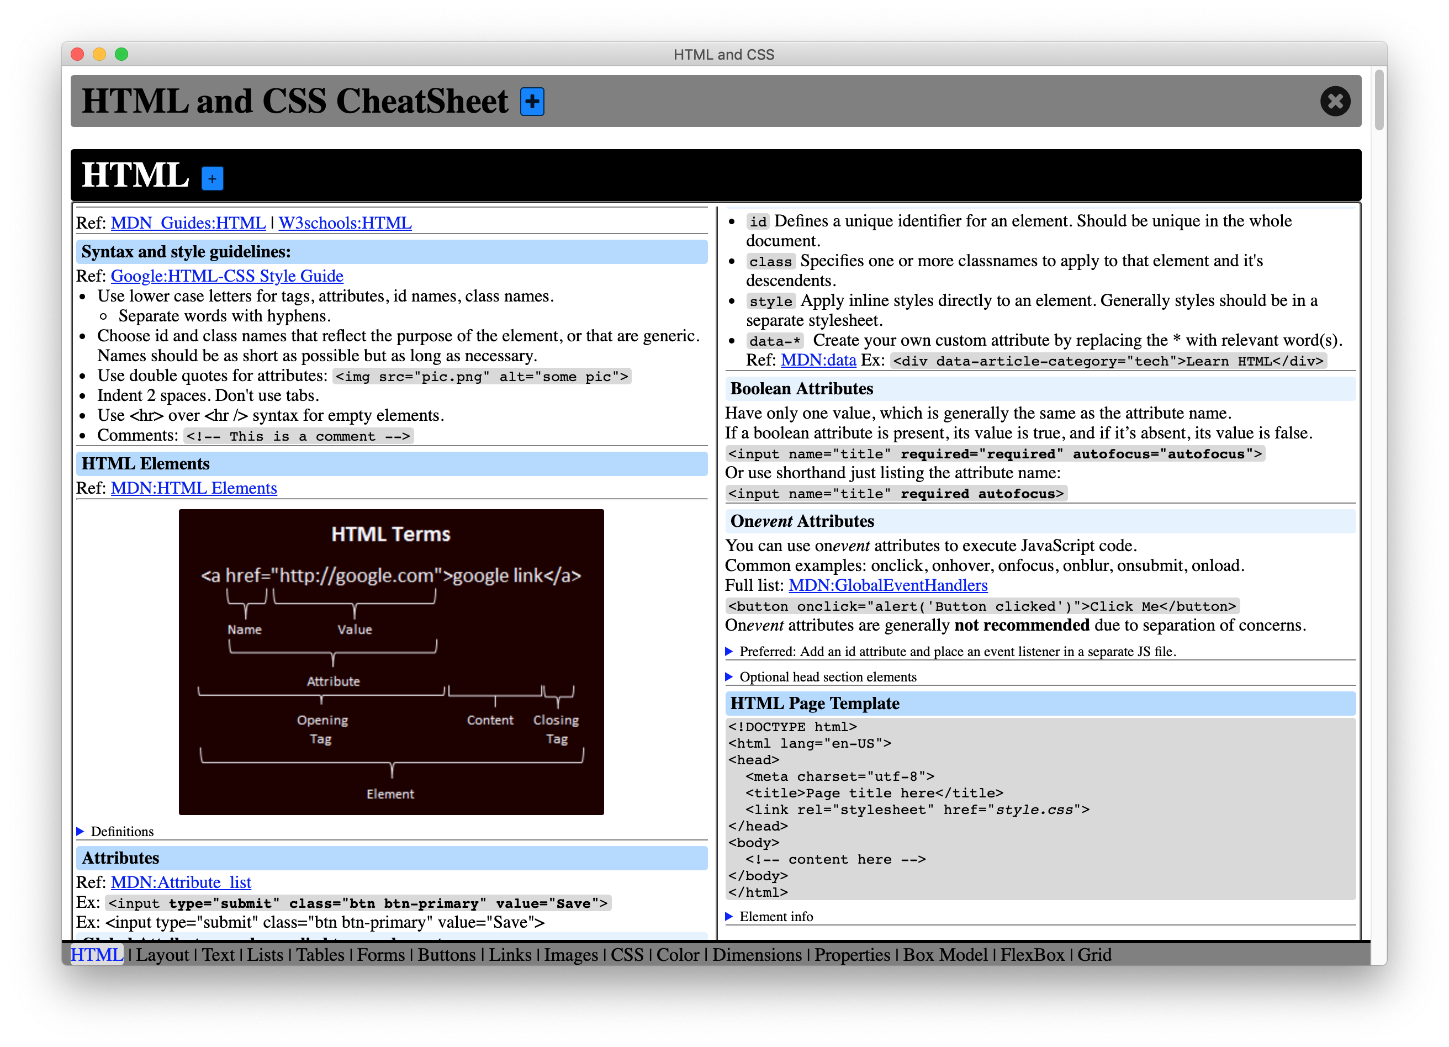Image resolution: width=1449 pixels, height=1047 pixels.
Task: Click the round X close icon in gray header
Action: click(x=1335, y=101)
